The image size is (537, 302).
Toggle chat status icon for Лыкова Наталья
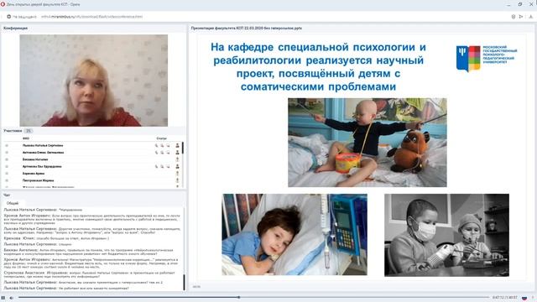[x=168, y=145]
